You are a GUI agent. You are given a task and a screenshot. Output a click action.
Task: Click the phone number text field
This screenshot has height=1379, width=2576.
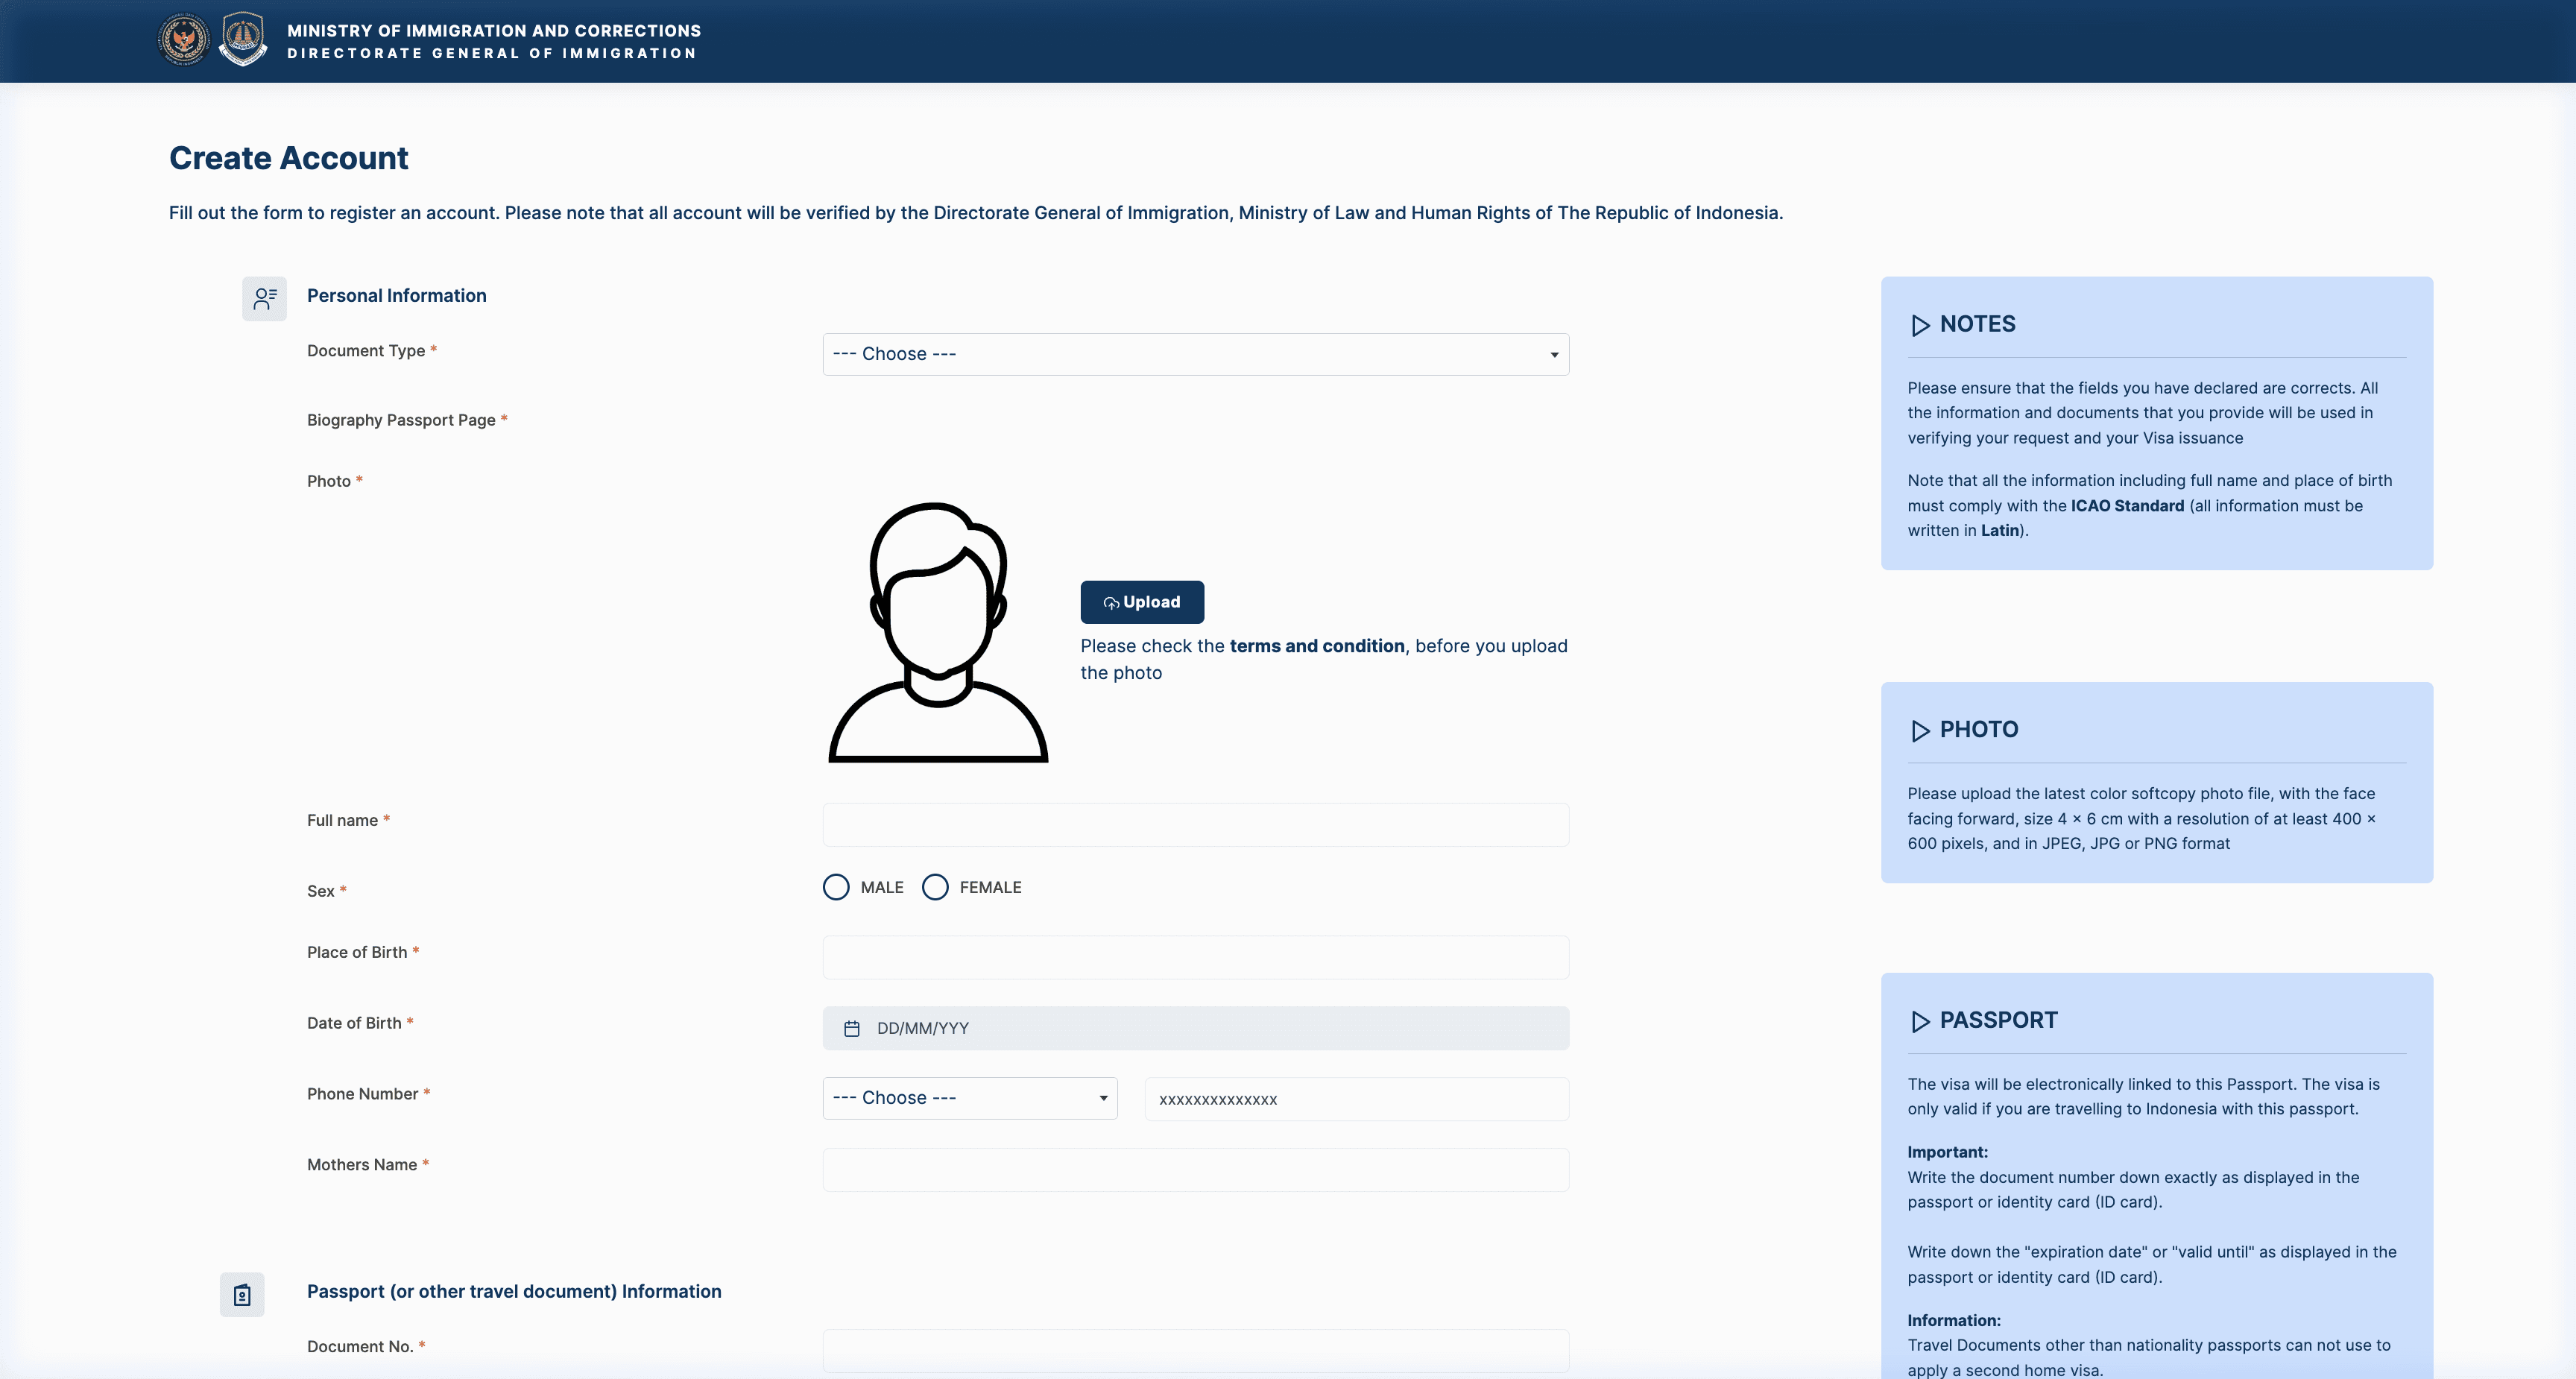tap(1356, 1099)
